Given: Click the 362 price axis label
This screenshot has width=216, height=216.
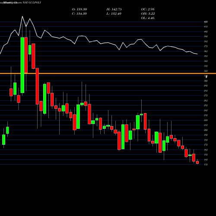Looking at the screenshot, I should point(206,51).
